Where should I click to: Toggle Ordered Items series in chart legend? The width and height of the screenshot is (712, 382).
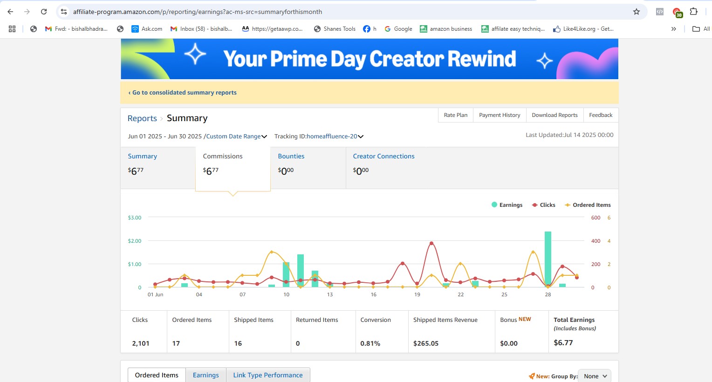[x=588, y=205]
